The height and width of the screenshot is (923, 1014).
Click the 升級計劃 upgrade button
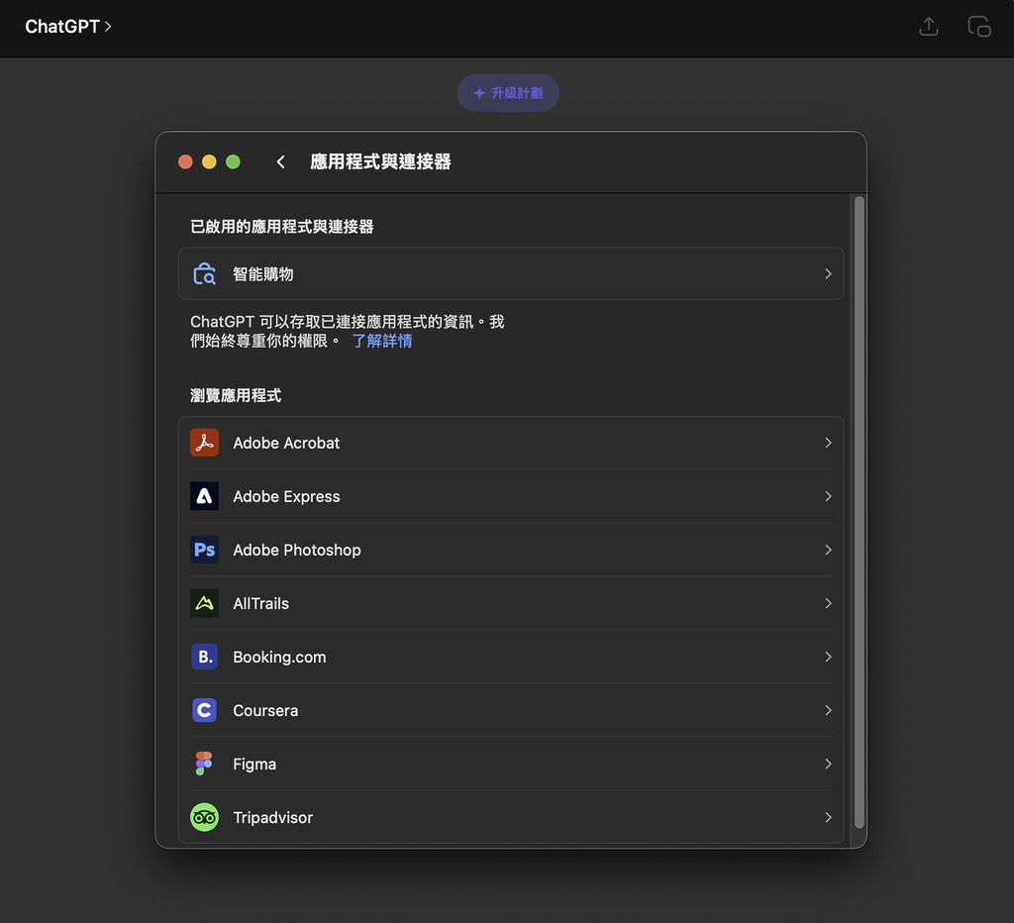(508, 93)
